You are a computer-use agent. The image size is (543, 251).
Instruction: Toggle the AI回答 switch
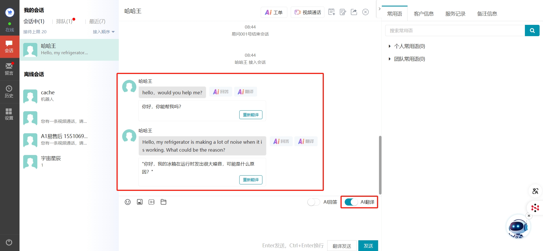pos(314,202)
